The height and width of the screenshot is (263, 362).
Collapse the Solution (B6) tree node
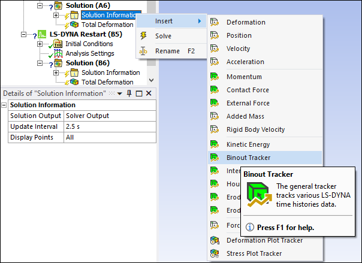point(40,63)
